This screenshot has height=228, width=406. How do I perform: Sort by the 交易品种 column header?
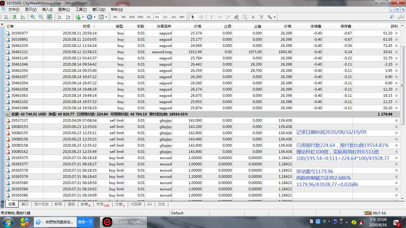(x=159, y=26)
